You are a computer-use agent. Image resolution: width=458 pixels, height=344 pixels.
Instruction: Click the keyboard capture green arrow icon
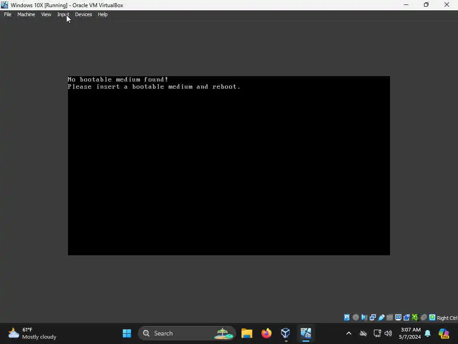click(x=433, y=318)
